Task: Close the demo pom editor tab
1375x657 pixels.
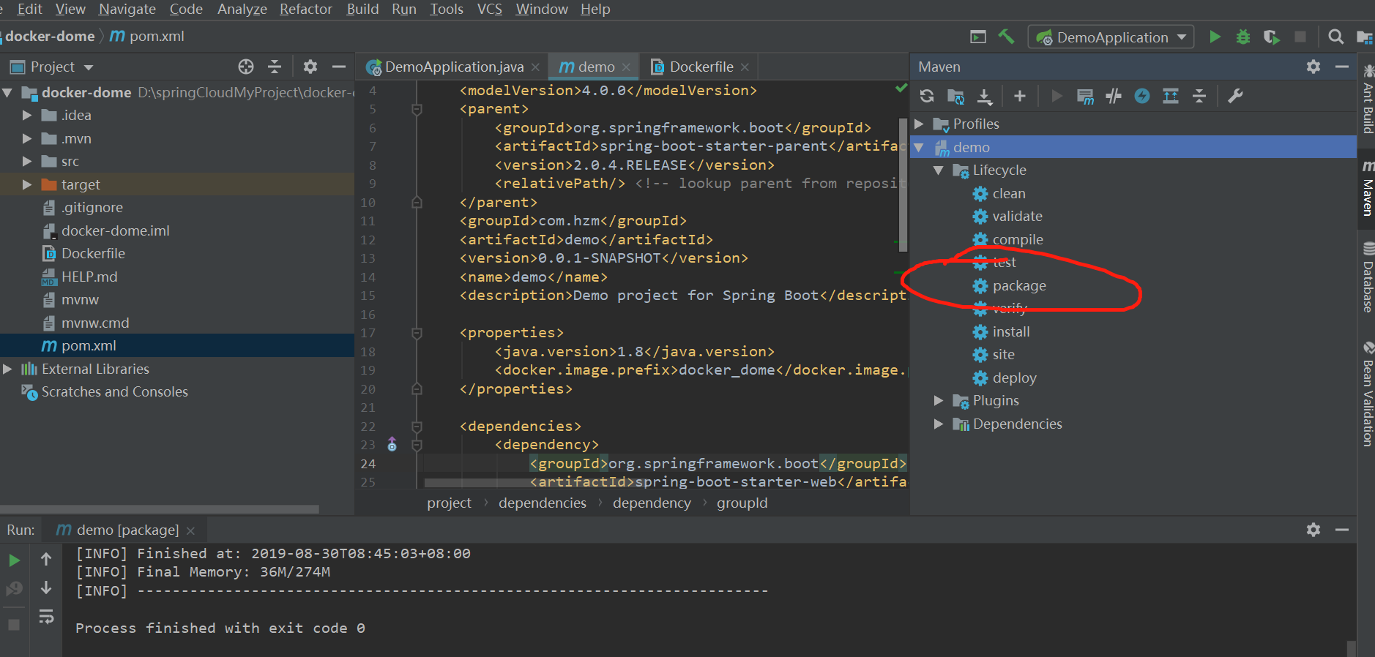Action: coord(626,67)
